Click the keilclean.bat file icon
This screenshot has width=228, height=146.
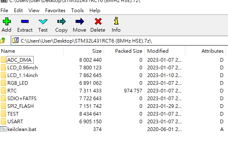coord(3,129)
